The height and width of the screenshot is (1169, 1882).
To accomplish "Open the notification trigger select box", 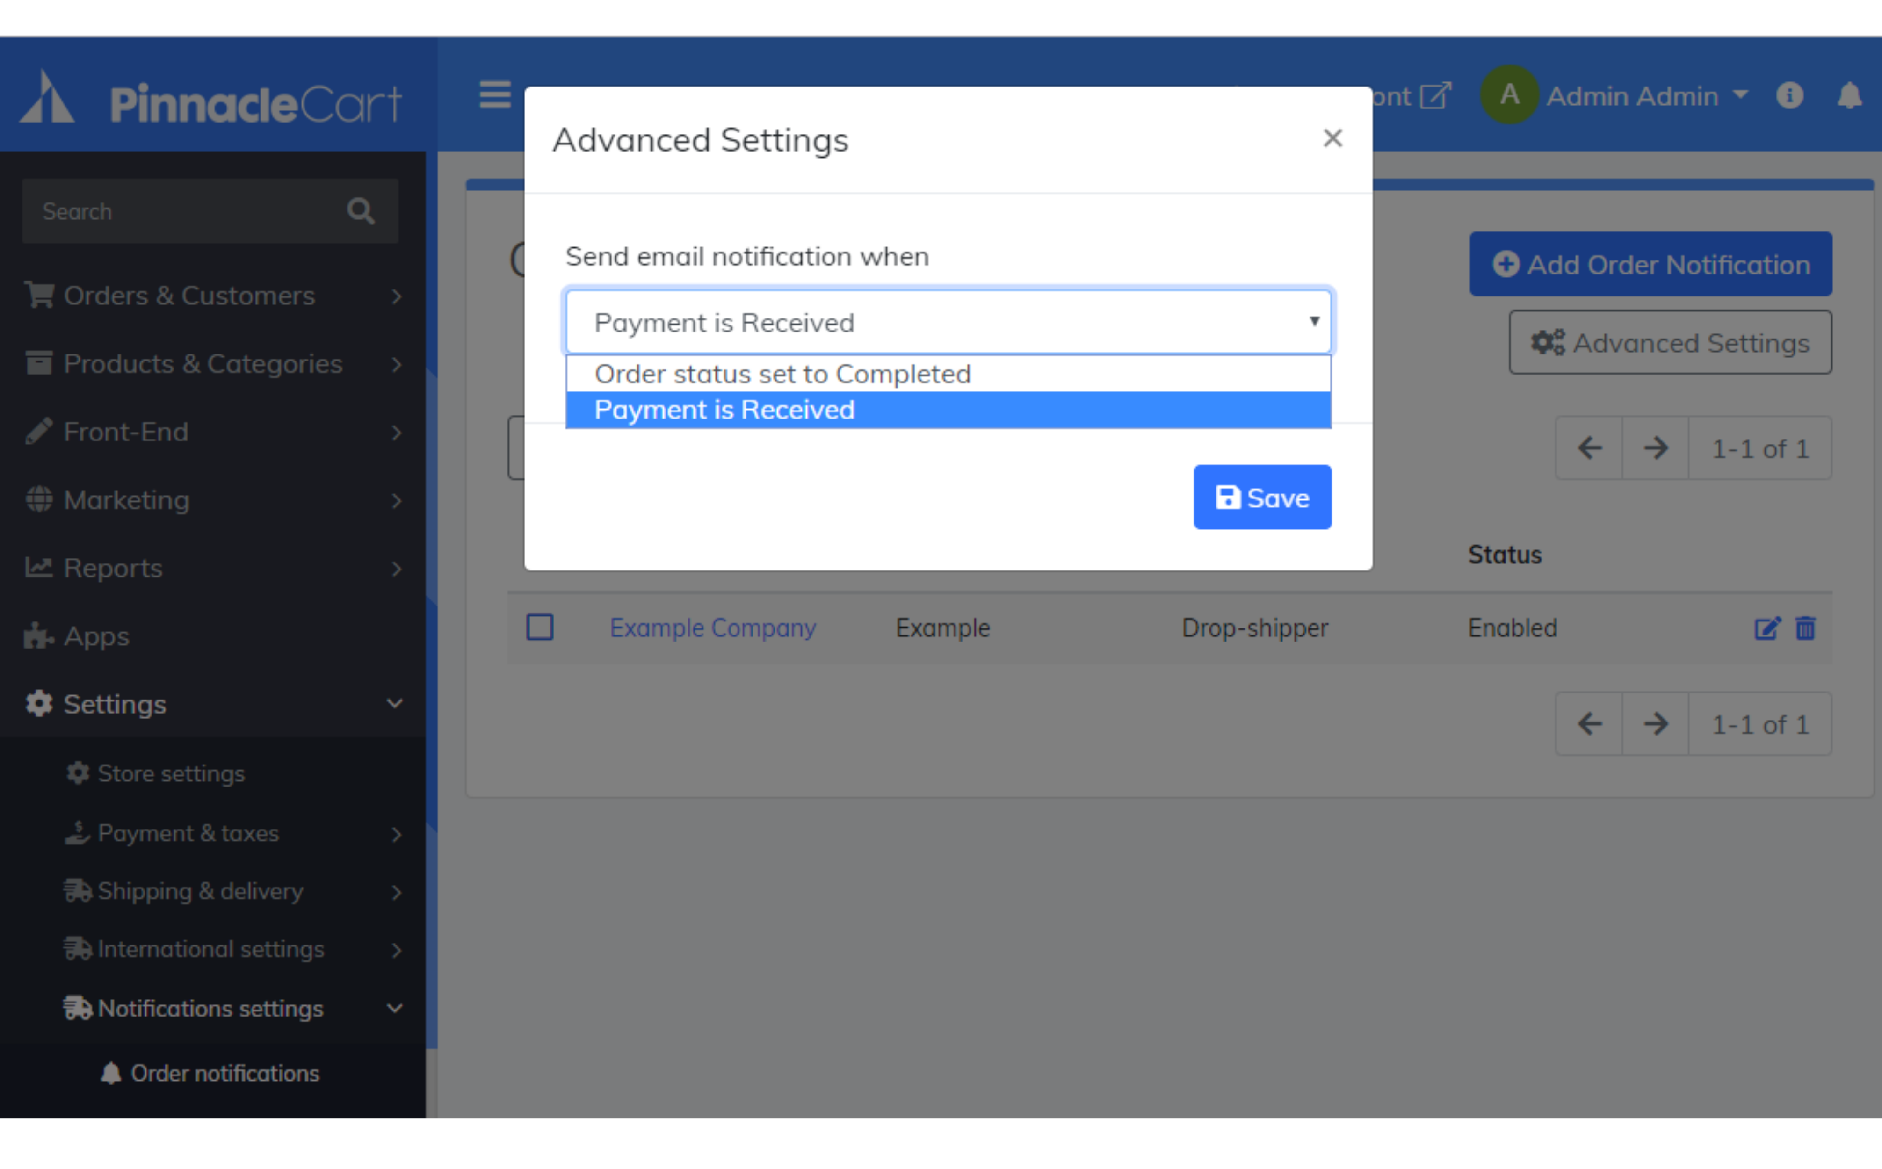I will [x=948, y=322].
